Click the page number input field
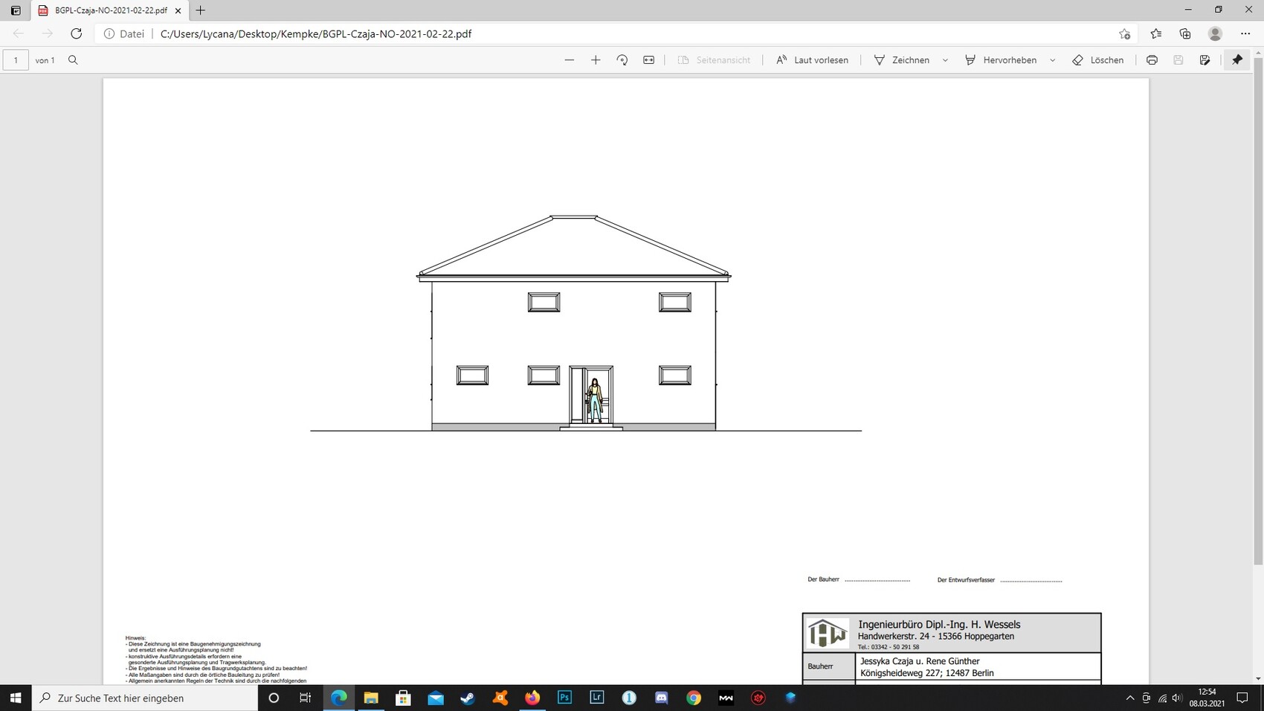Viewport: 1264px width, 711px height. (x=16, y=60)
